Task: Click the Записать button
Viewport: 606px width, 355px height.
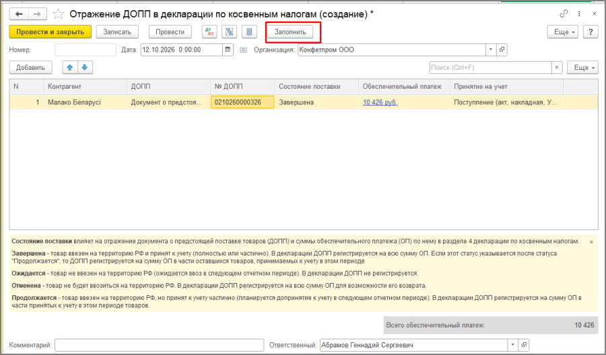Action: click(x=117, y=32)
